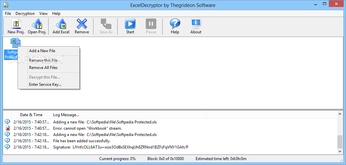This screenshot has height=165, width=346.
Task: Choose 'Enter Service Key...' from context menu
Action: (49, 84)
